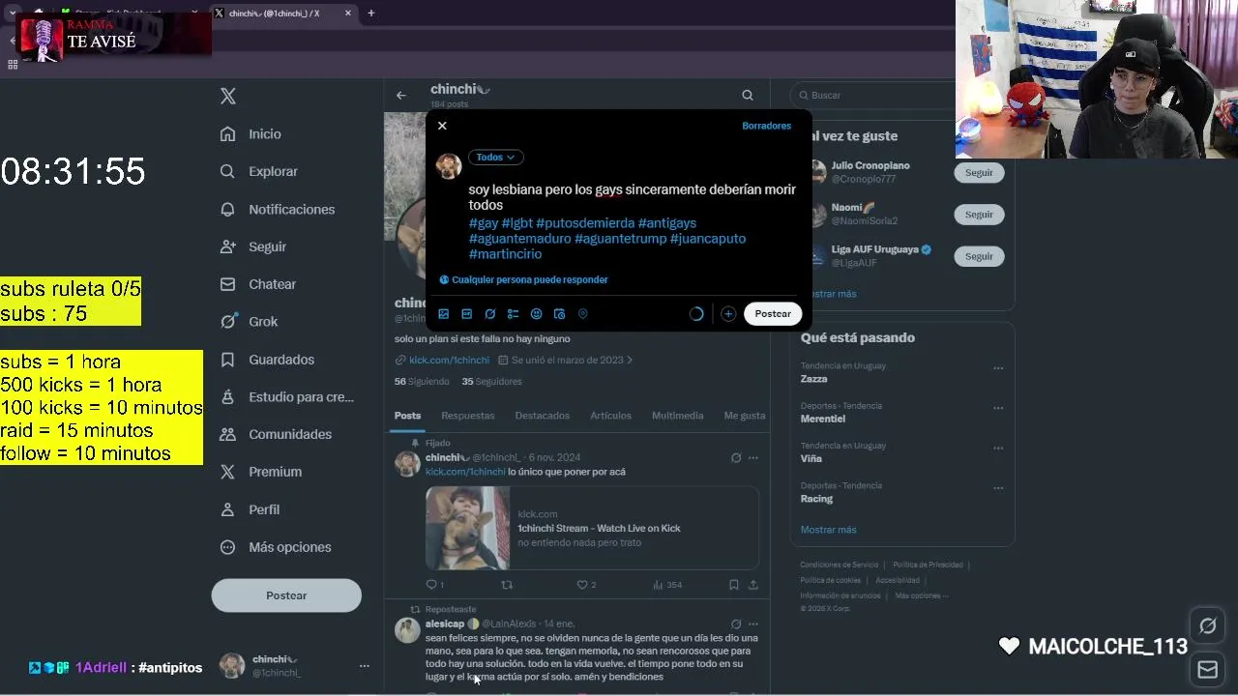
Task: Click the schedule post calendar icon
Action: pyautogui.click(x=559, y=314)
